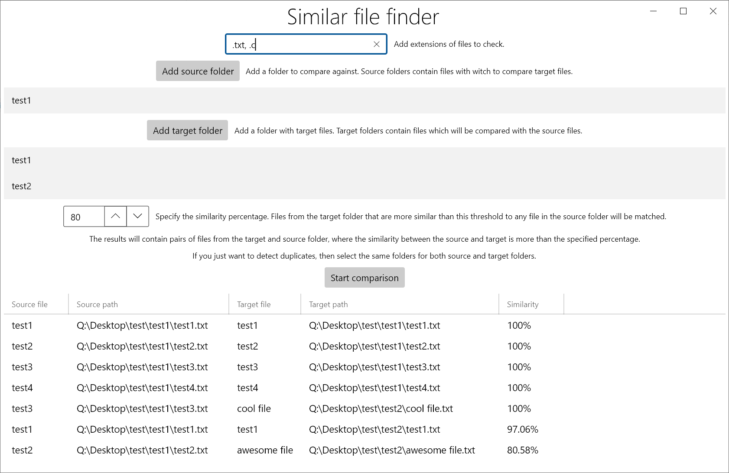Click the Similarity column header

(522, 304)
